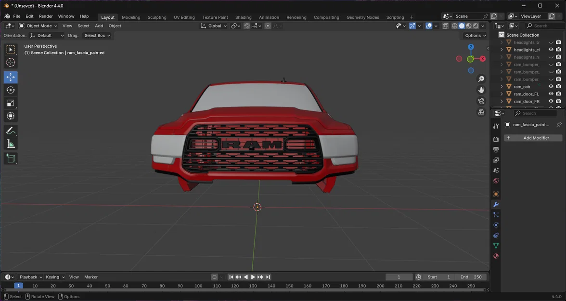Open the Global transform orientation dropdown
The height and width of the screenshot is (301, 566).
(214, 26)
